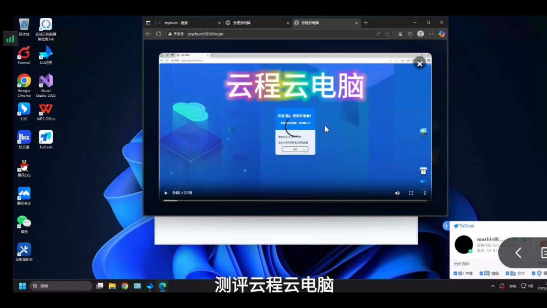Image resolution: width=547 pixels, height=308 pixels.
Task: Click the ToDesk panel title logo
Action: (464, 226)
